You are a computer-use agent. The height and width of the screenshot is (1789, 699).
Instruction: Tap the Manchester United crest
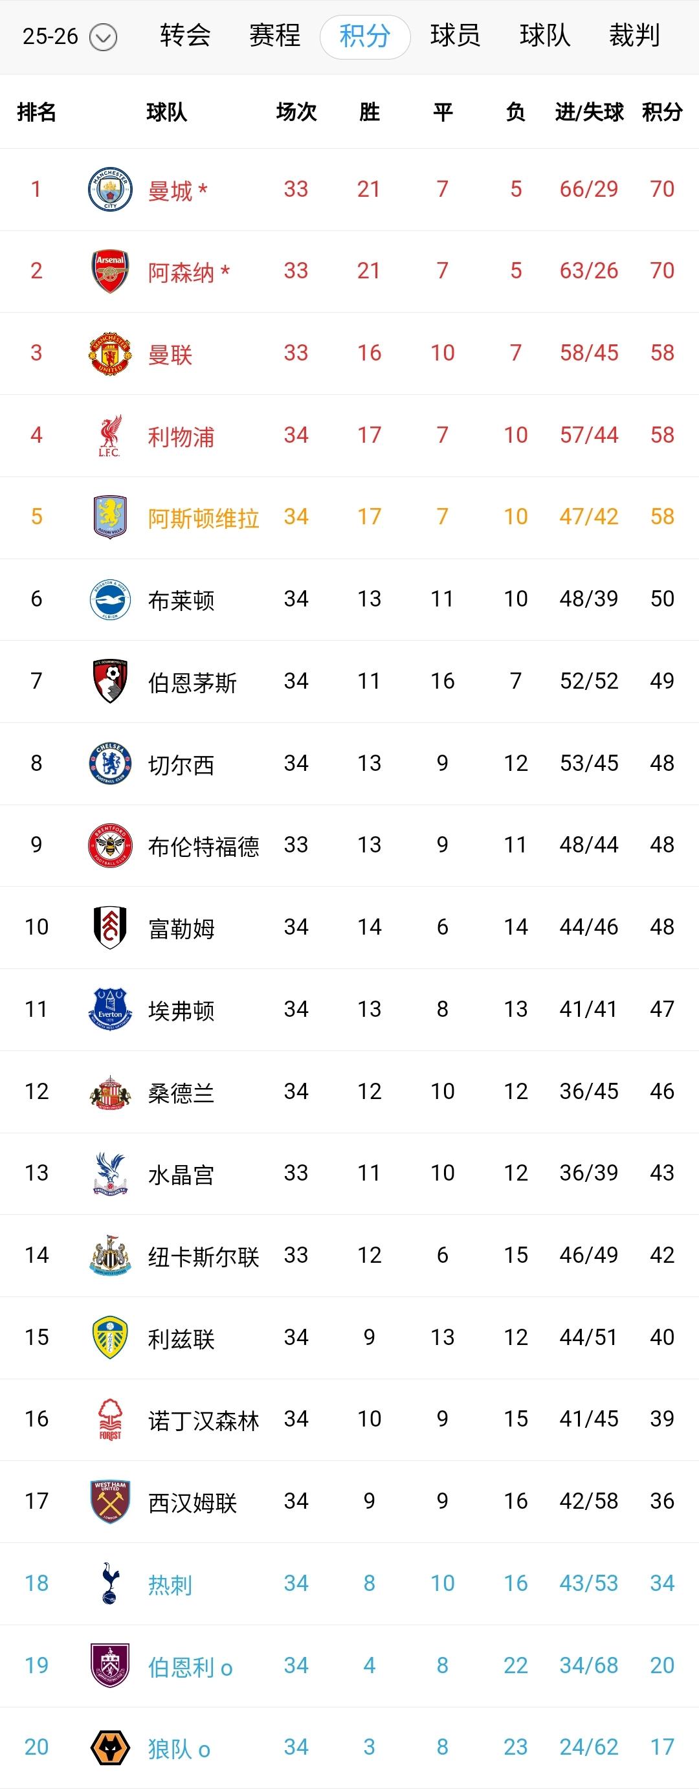point(109,353)
